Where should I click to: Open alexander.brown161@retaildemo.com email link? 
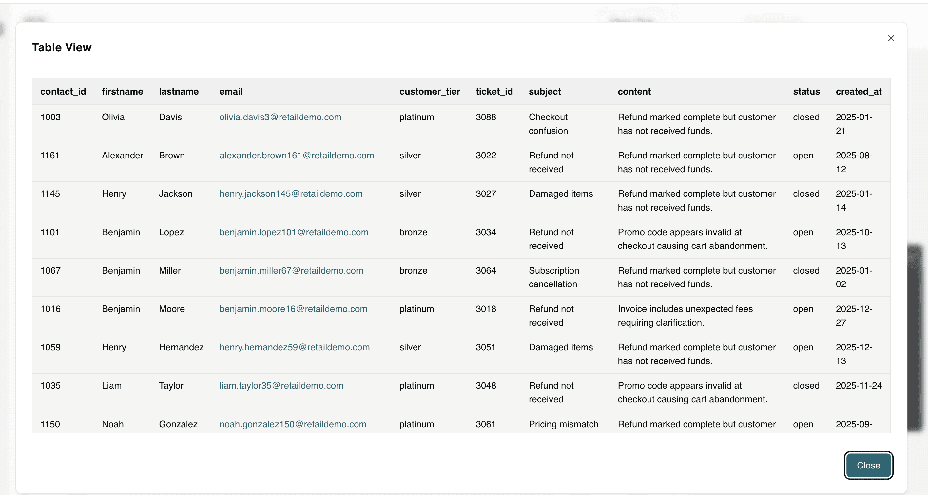click(296, 156)
